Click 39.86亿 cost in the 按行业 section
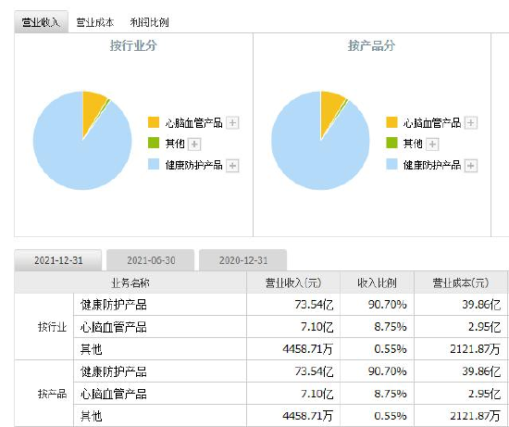The image size is (509, 427). [x=481, y=305]
